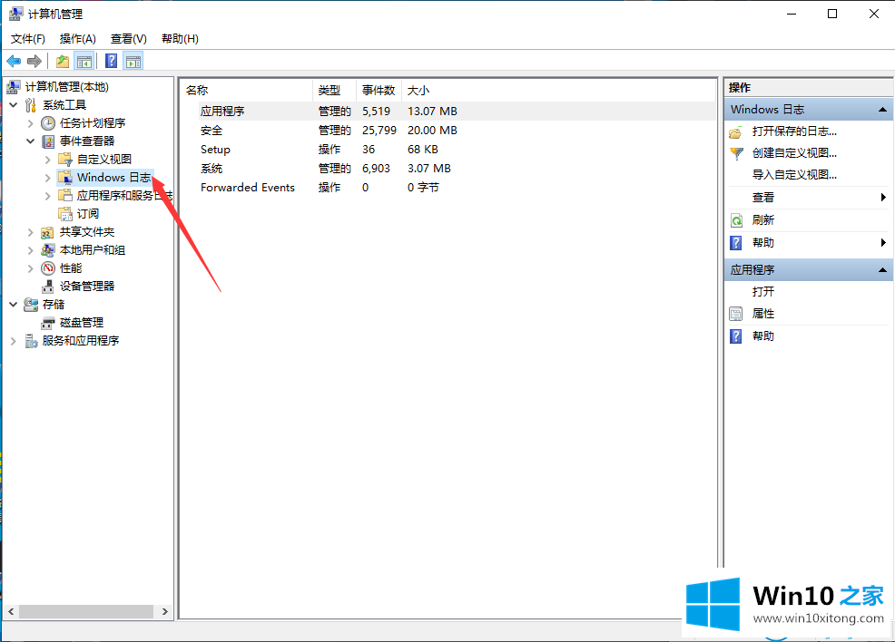Open the 操作(A) menu
This screenshot has height=642, width=895.
tap(78, 39)
